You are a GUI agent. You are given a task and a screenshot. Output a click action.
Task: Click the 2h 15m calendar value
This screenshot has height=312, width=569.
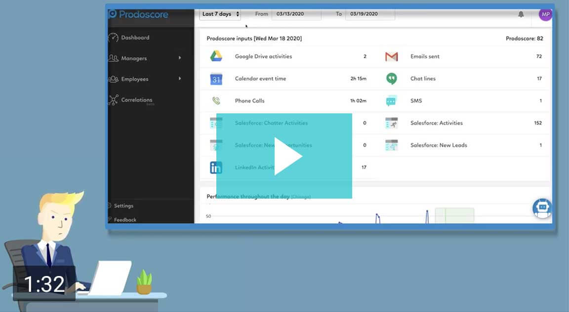coord(358,78)
